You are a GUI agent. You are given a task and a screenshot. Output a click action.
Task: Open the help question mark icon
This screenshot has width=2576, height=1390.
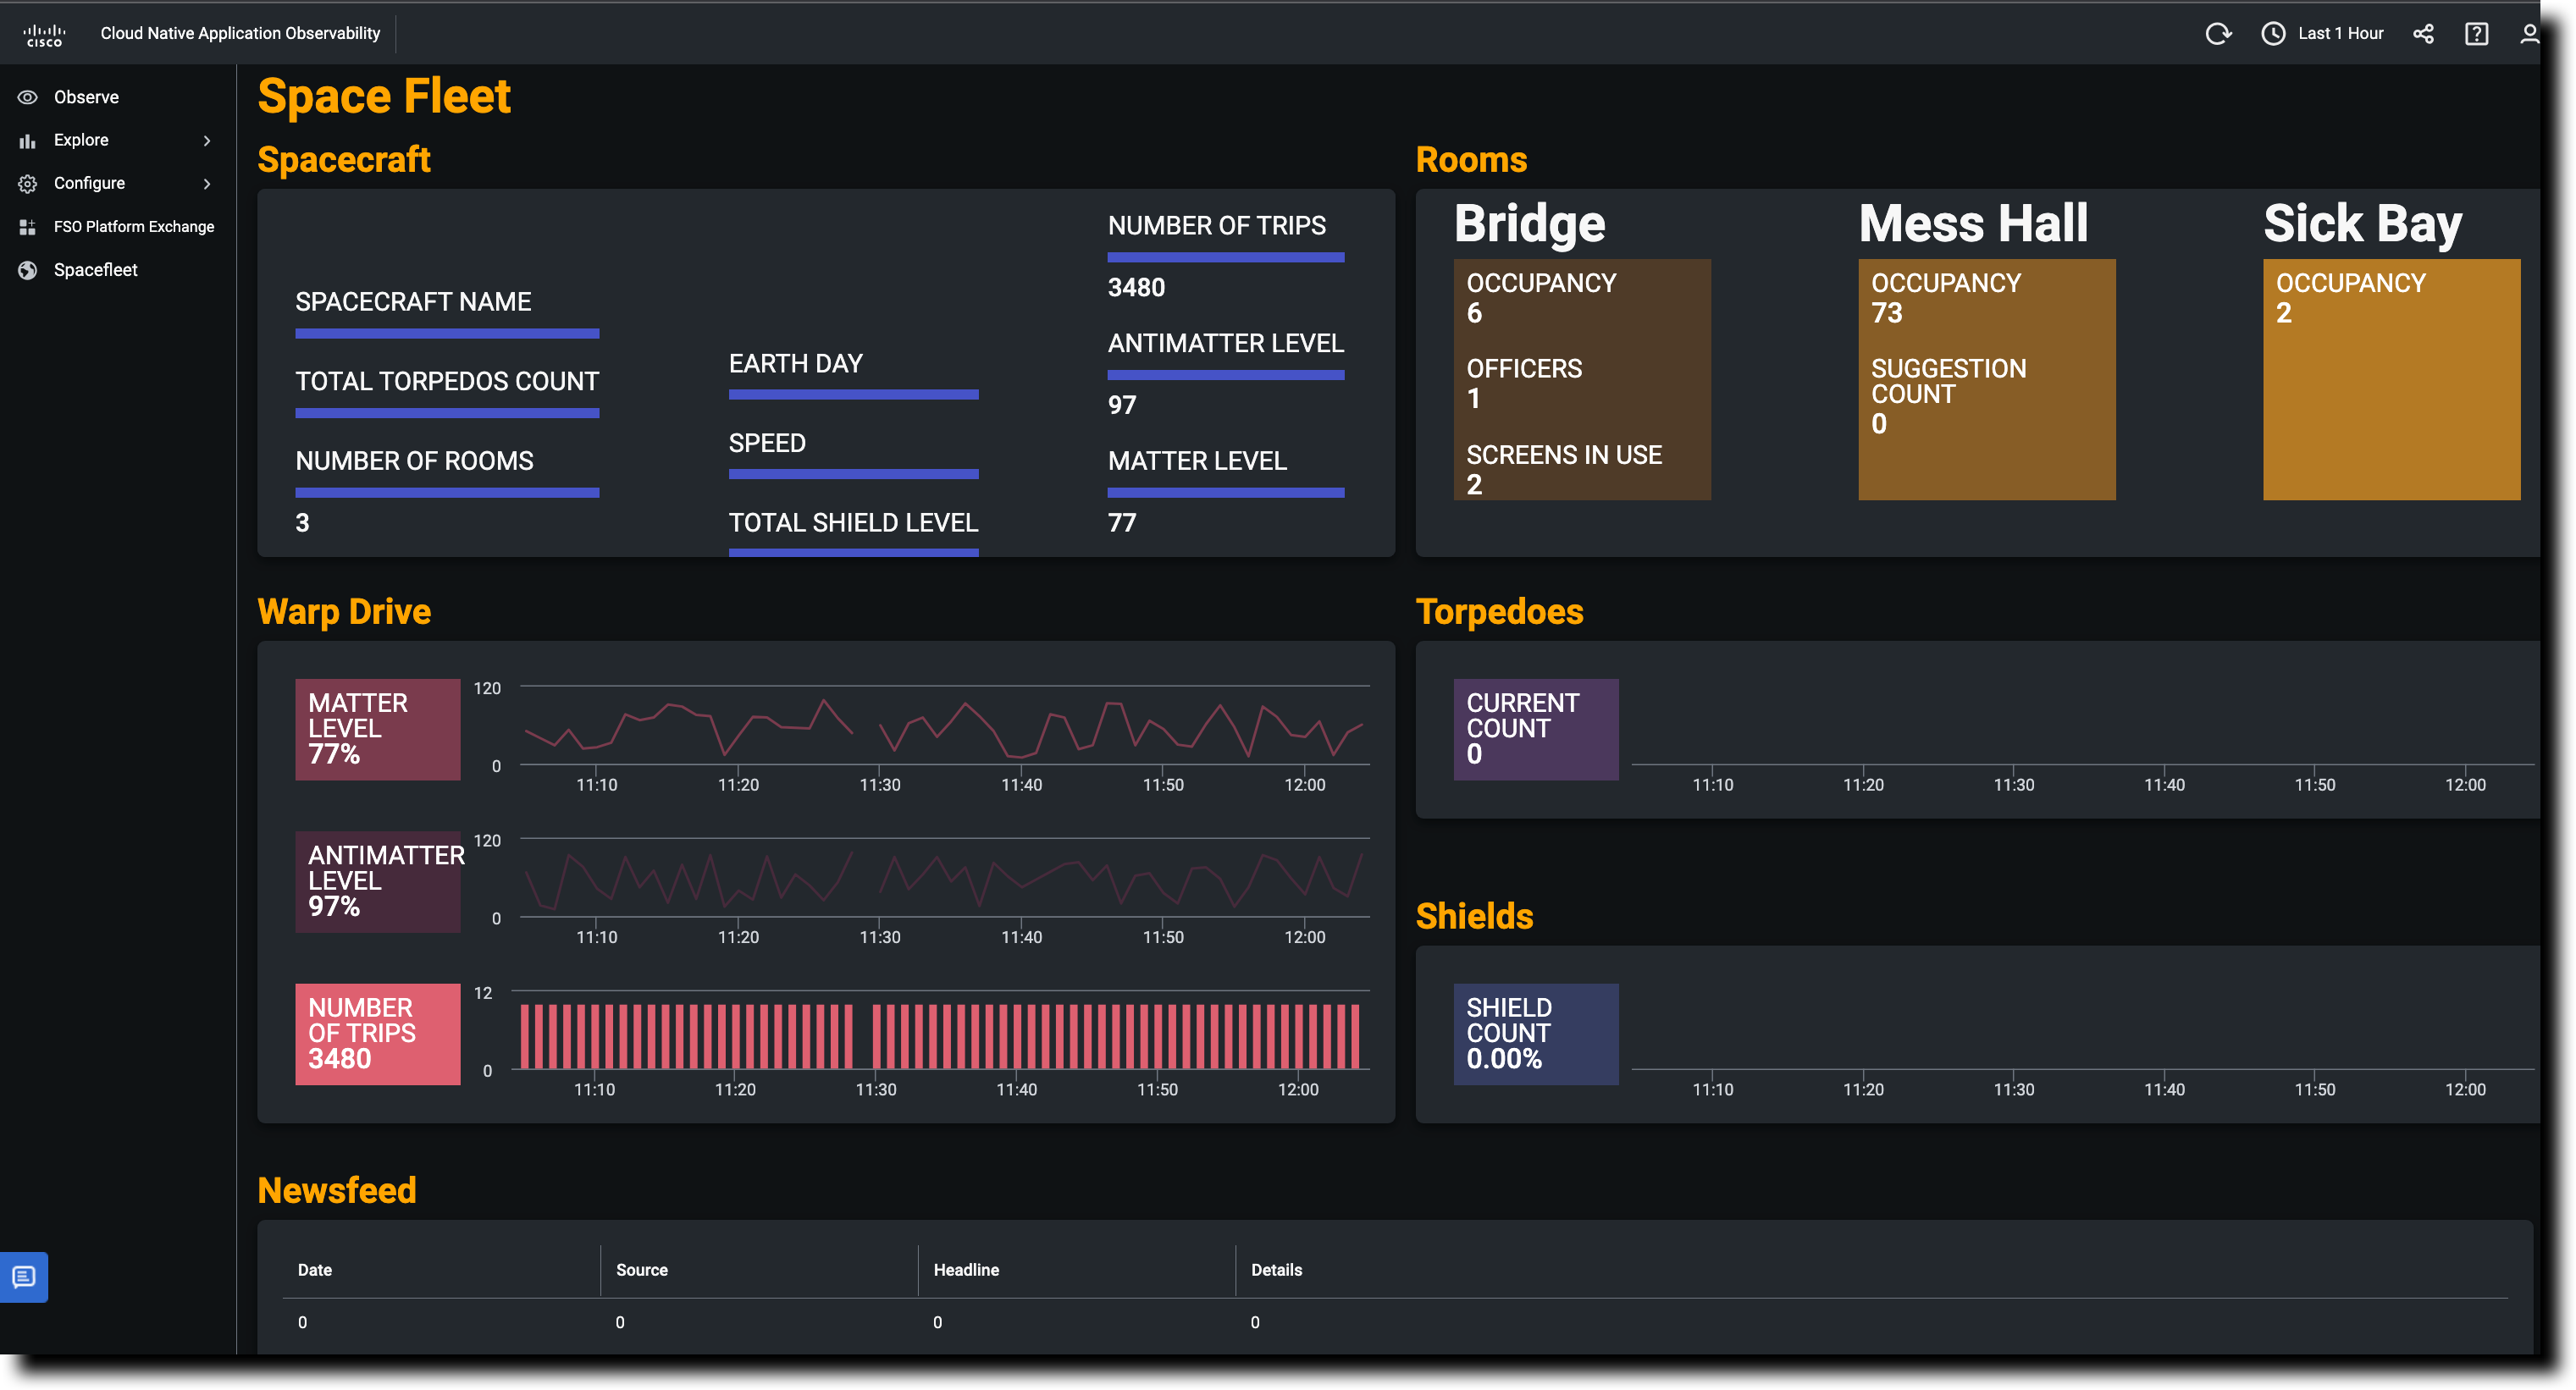2476,34
